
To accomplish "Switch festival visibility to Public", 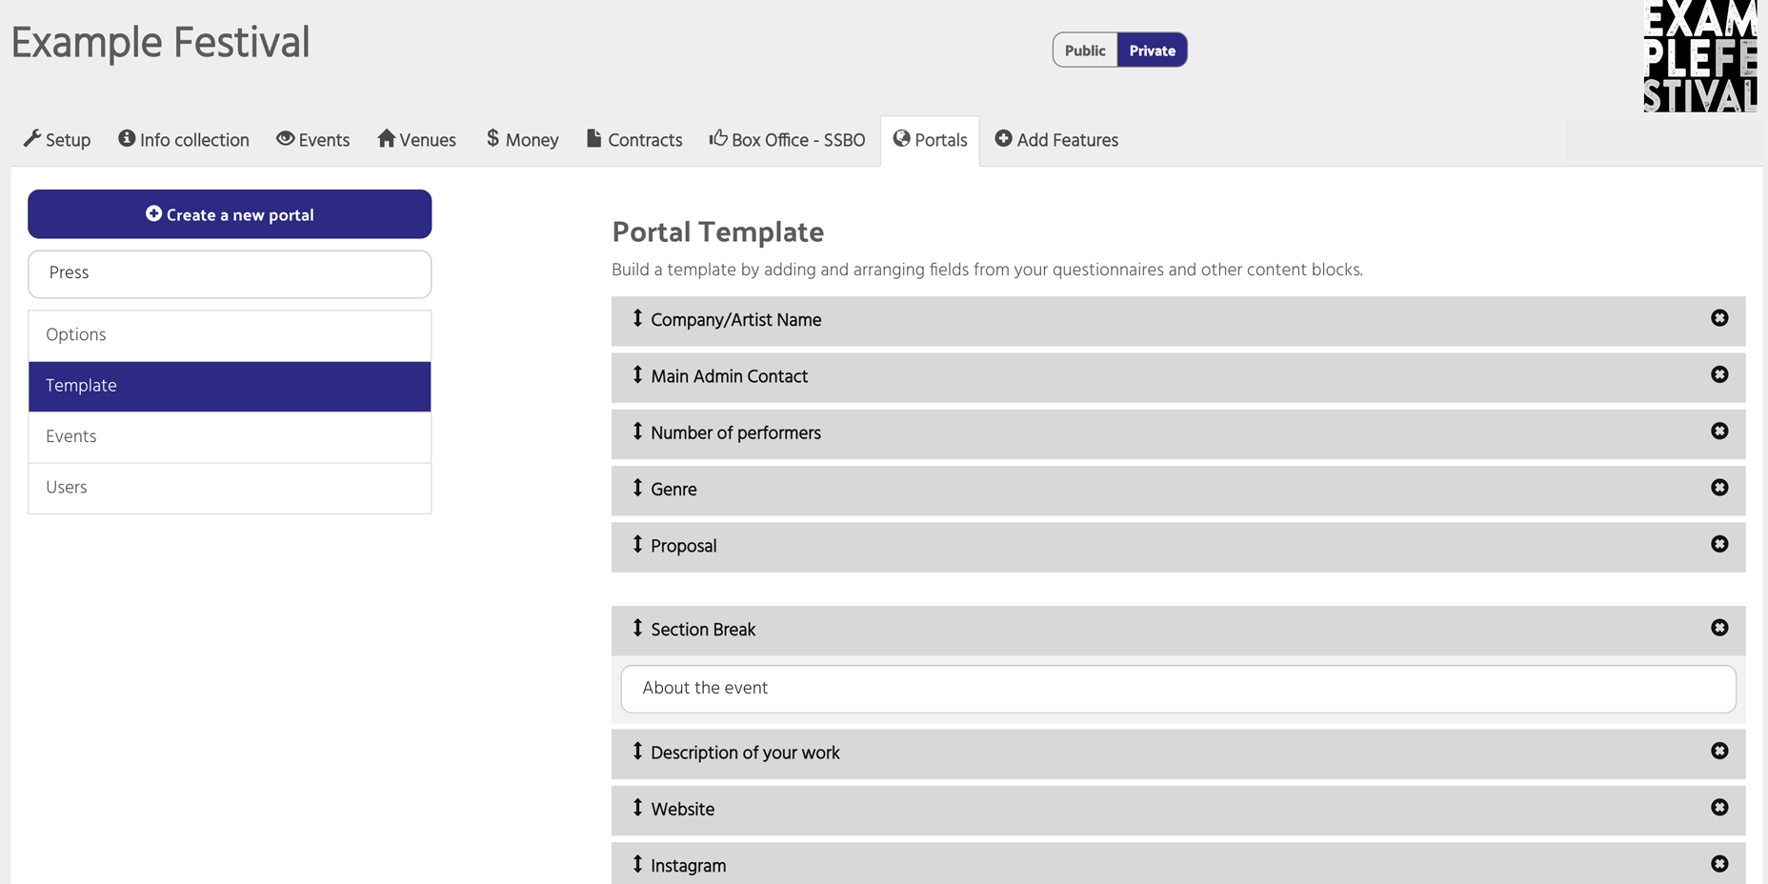I will click(x=1085, y=50).
